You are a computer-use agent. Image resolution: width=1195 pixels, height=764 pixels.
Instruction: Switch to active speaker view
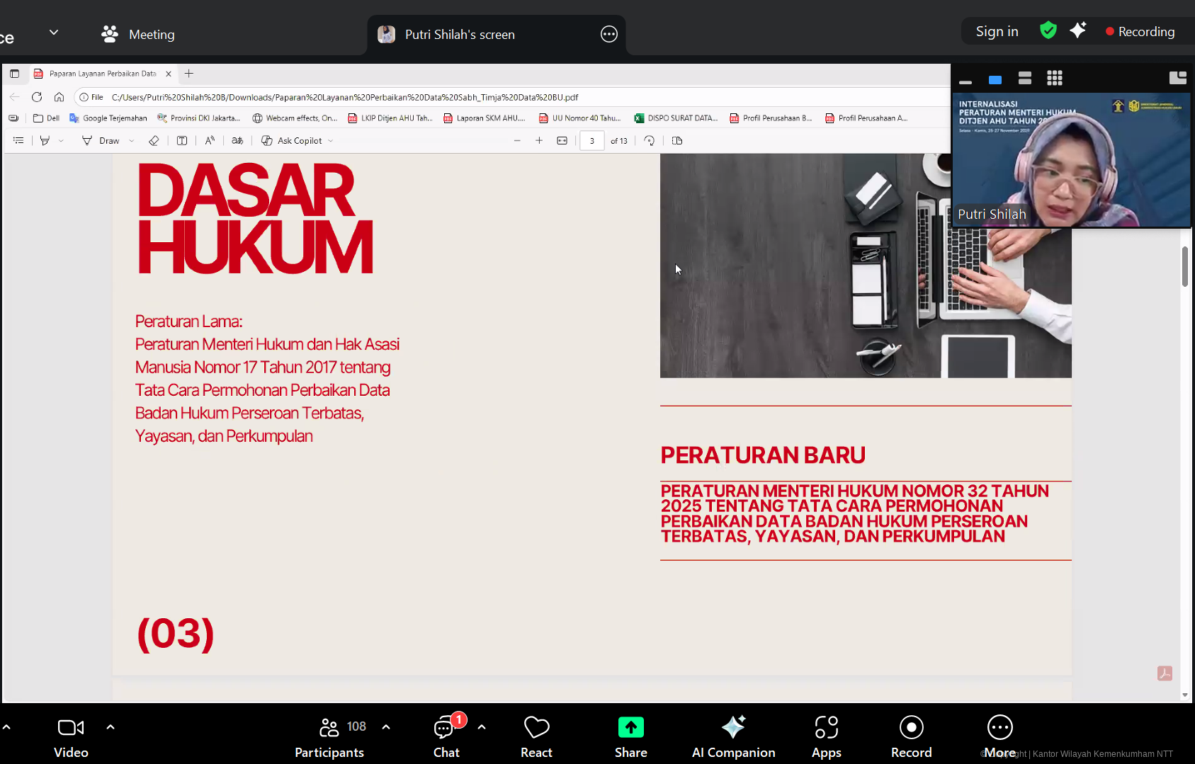click(995, 78)
